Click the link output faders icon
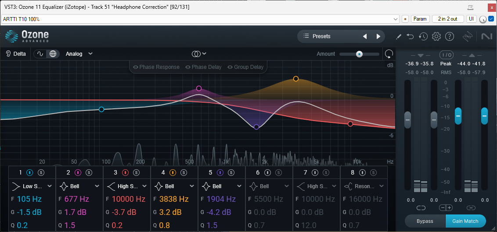The image size is (497, 232). coord(471,208)
